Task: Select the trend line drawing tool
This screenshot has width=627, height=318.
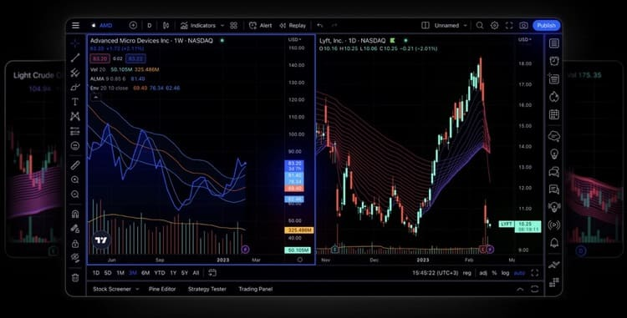Action: pyautogui.click(x=75, y=58)
